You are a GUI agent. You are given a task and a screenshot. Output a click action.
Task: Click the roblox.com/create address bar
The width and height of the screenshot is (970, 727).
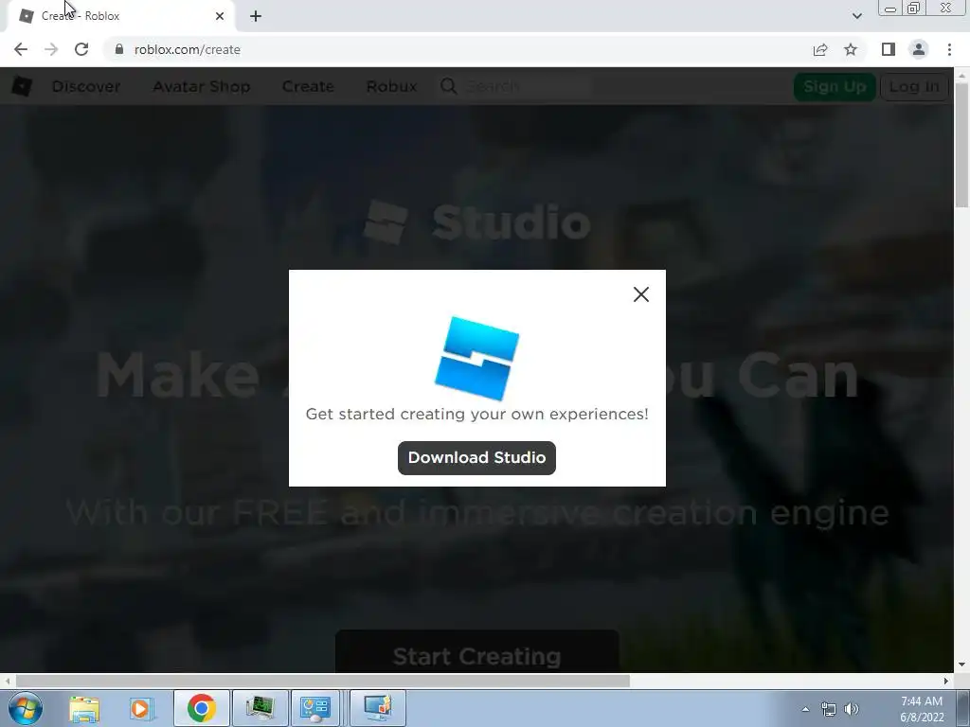pos(458,49)
